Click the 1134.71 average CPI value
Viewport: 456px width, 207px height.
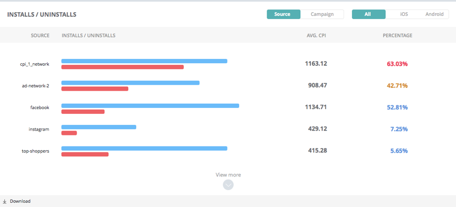(x=316, y=107)
